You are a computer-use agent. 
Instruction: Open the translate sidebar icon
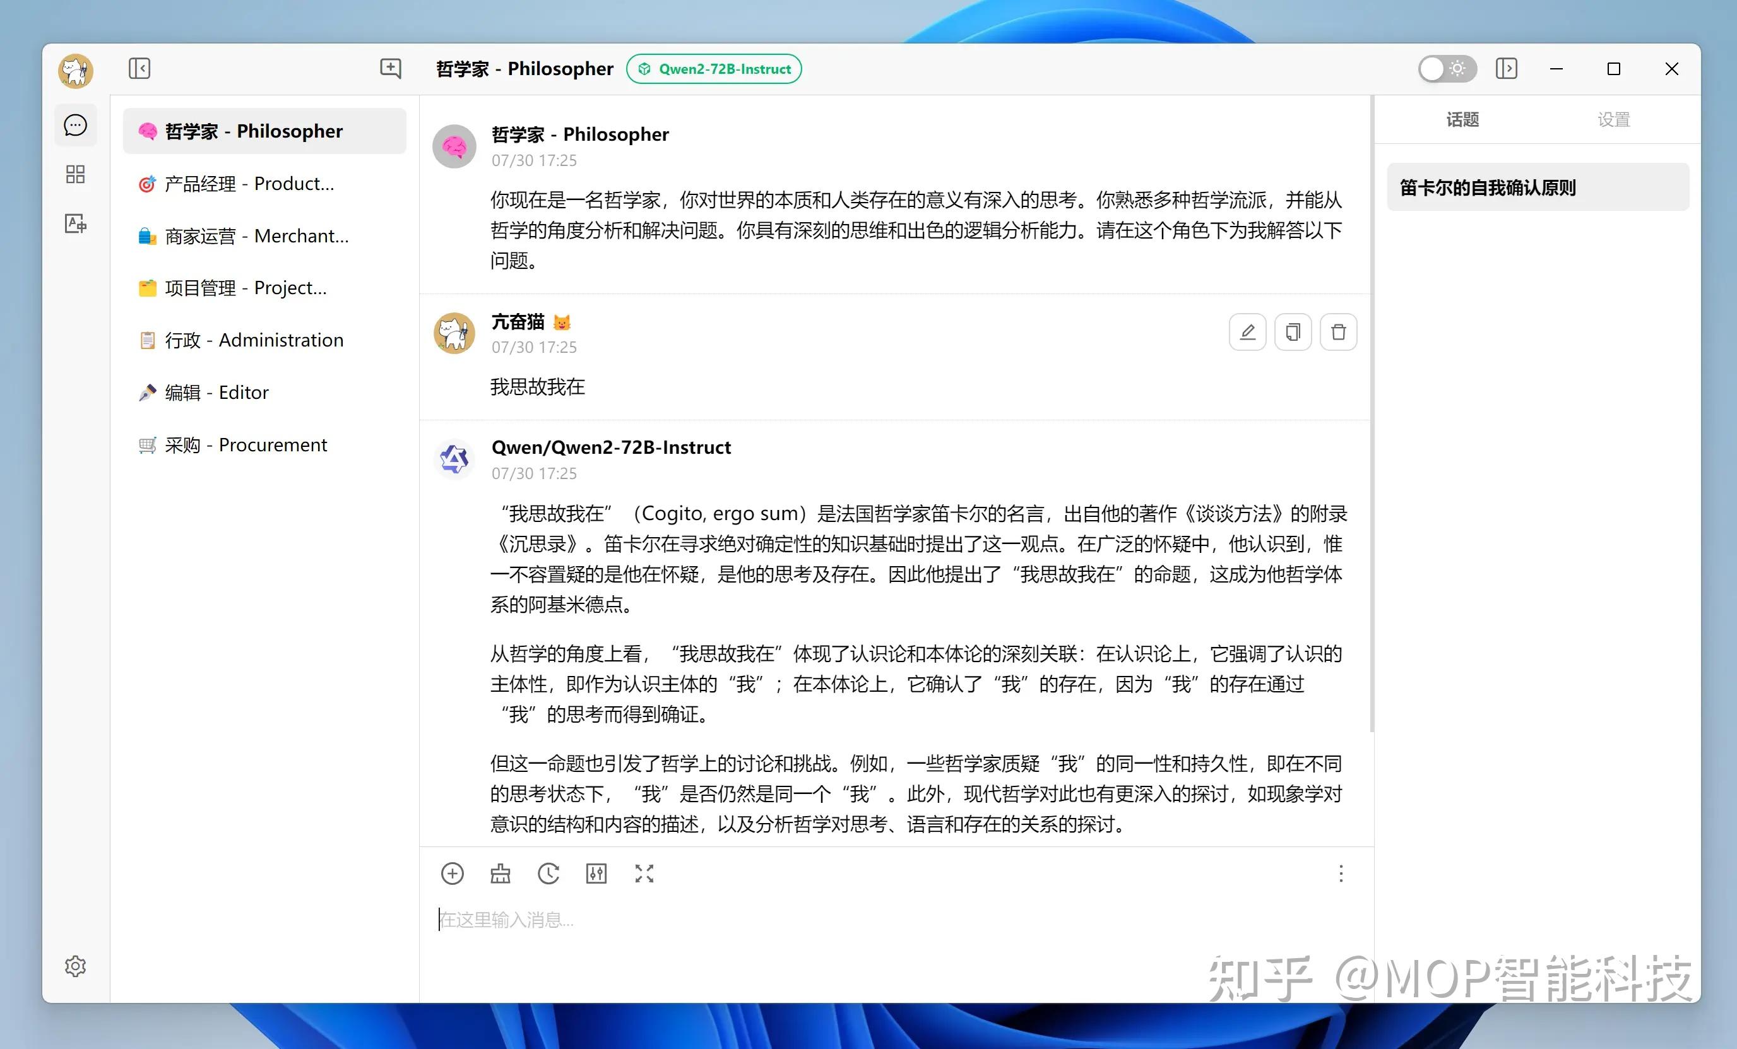click(76, 223)
